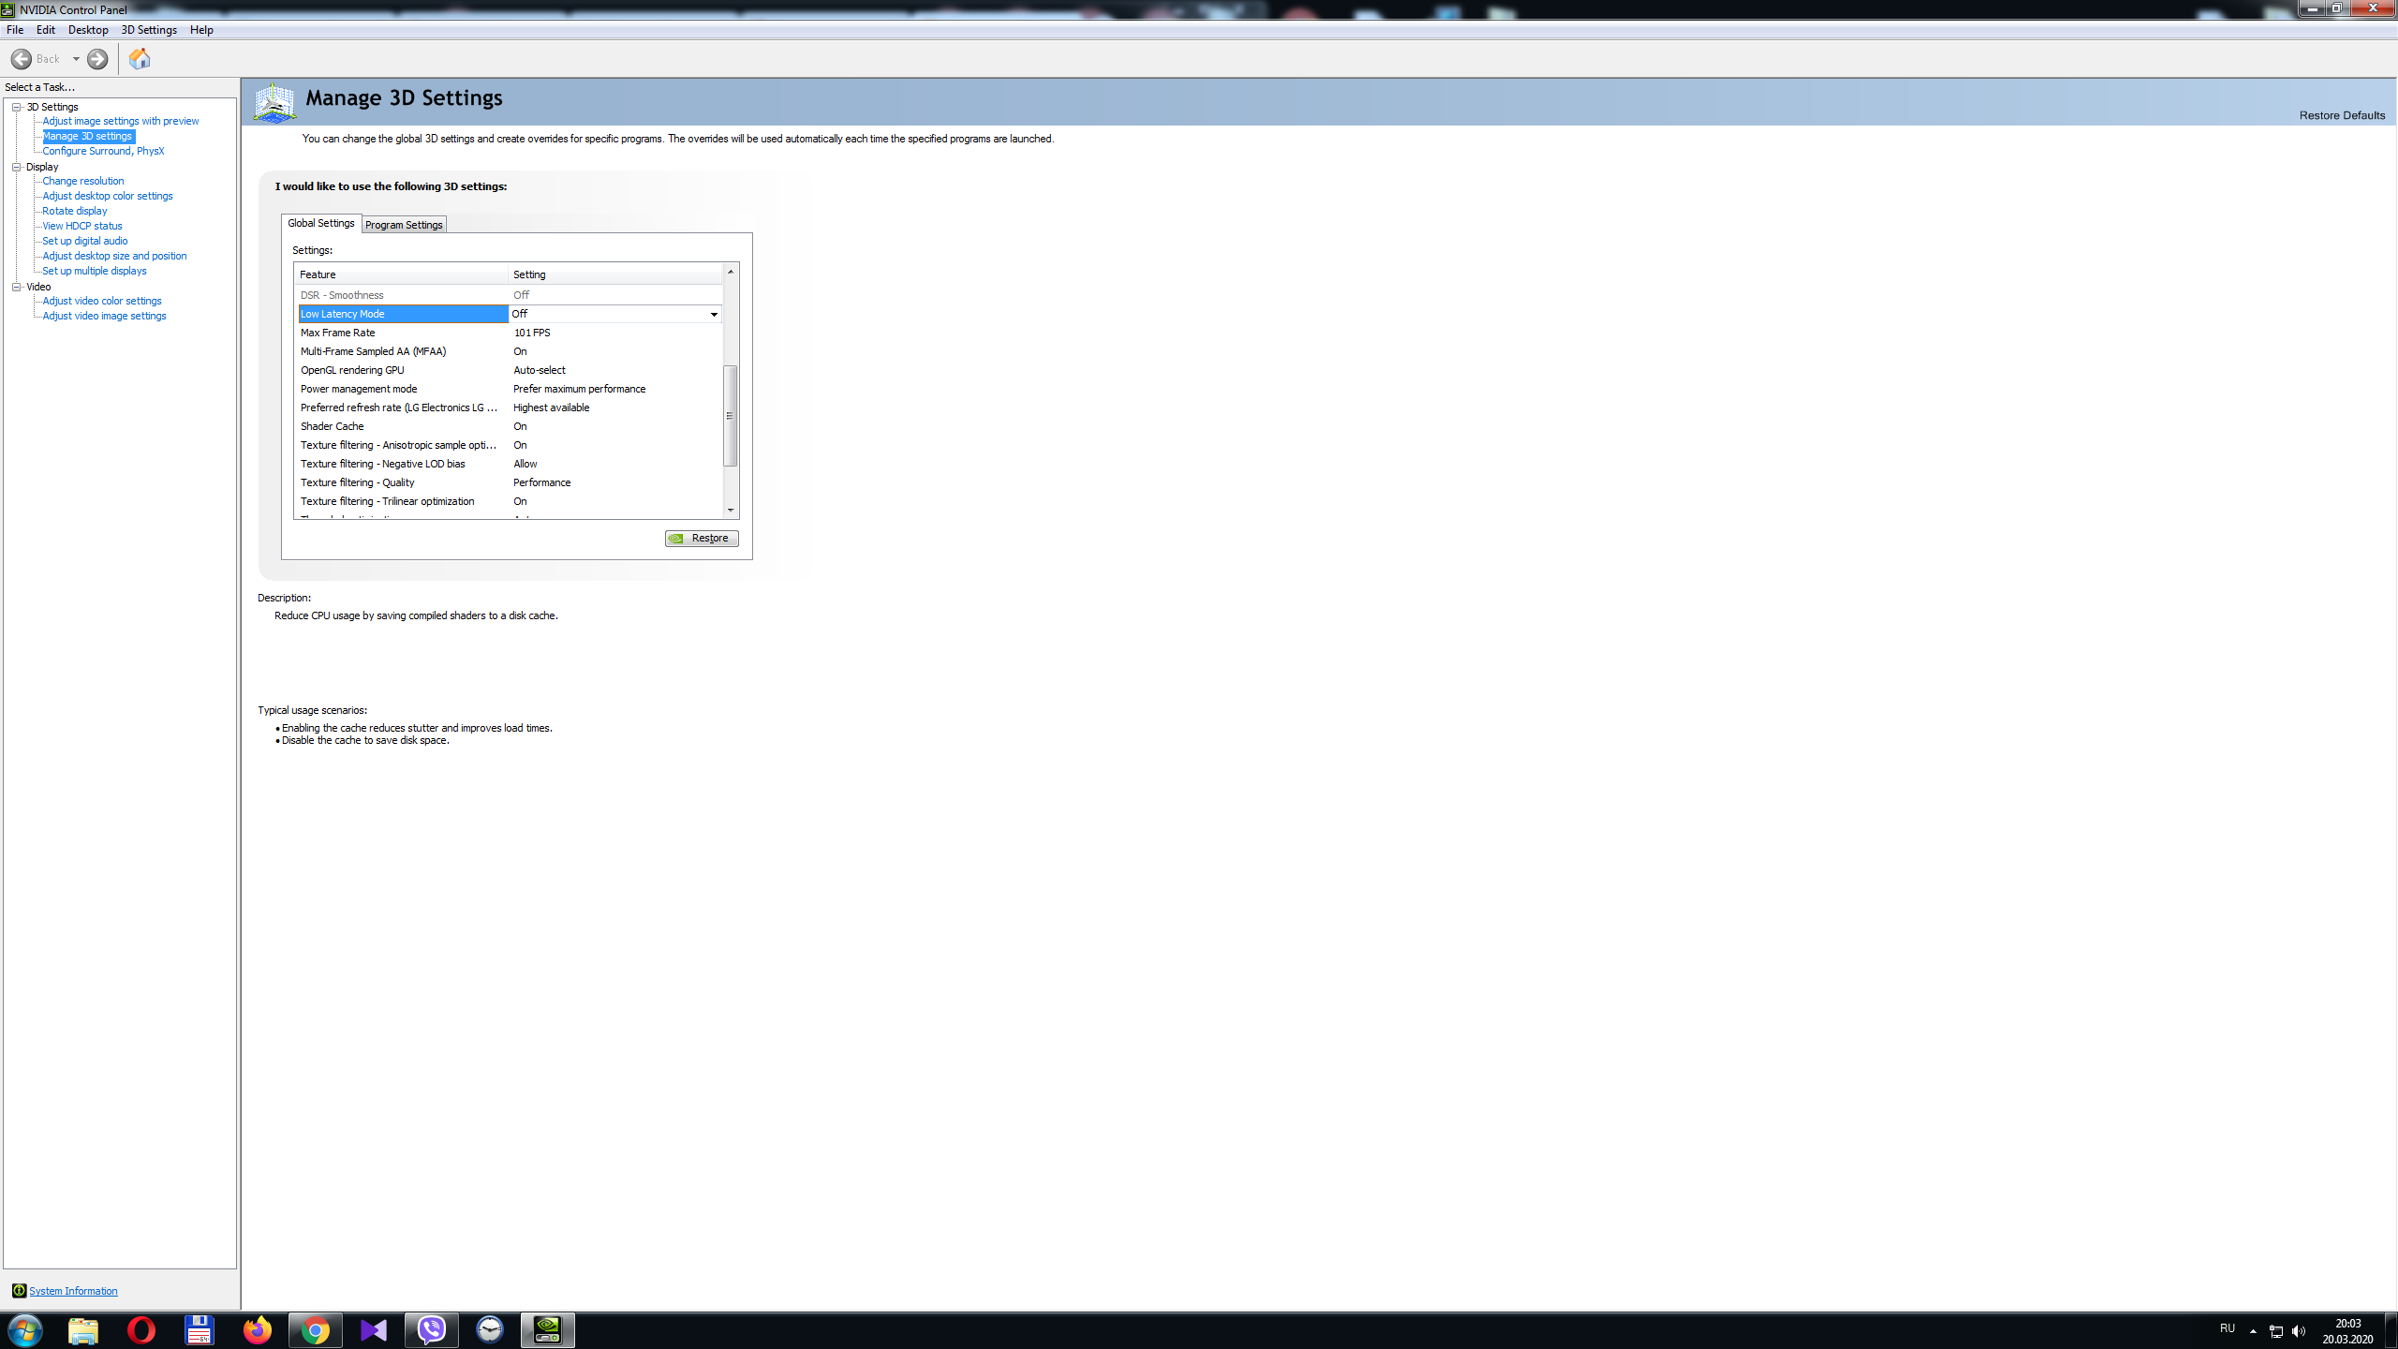Viewport: 2398px width, 1349px height.
Task: Collapse the Video tree node
Action: 16,287
